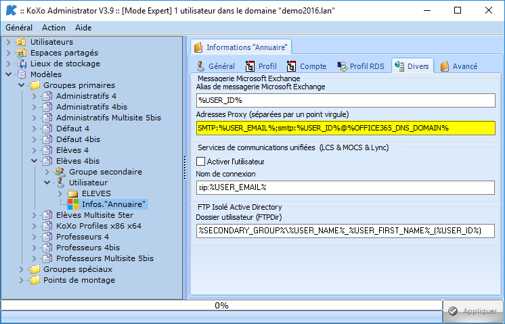Click the Infos Annuaire Windows-logo icon

[73, 204]
